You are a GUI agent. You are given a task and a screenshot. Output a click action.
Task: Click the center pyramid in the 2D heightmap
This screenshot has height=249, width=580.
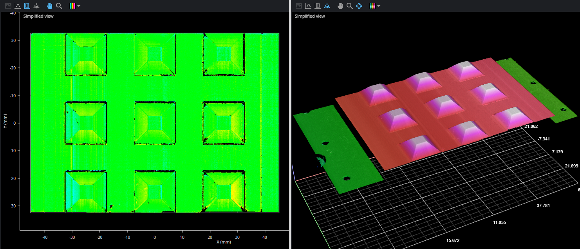pyautogui.click(x=155, y=123)
